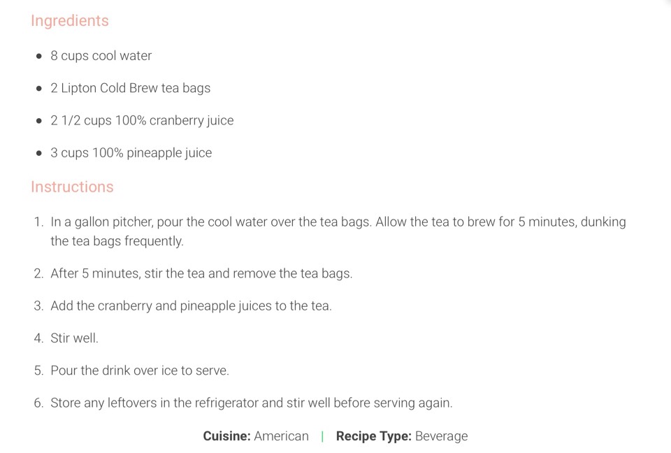671x453 pixels.
Task: Select the 8 cups cool water ingredient
Action: 101,56
